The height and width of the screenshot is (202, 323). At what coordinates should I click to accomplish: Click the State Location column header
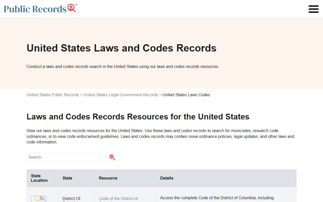click(x=39, y=178)
